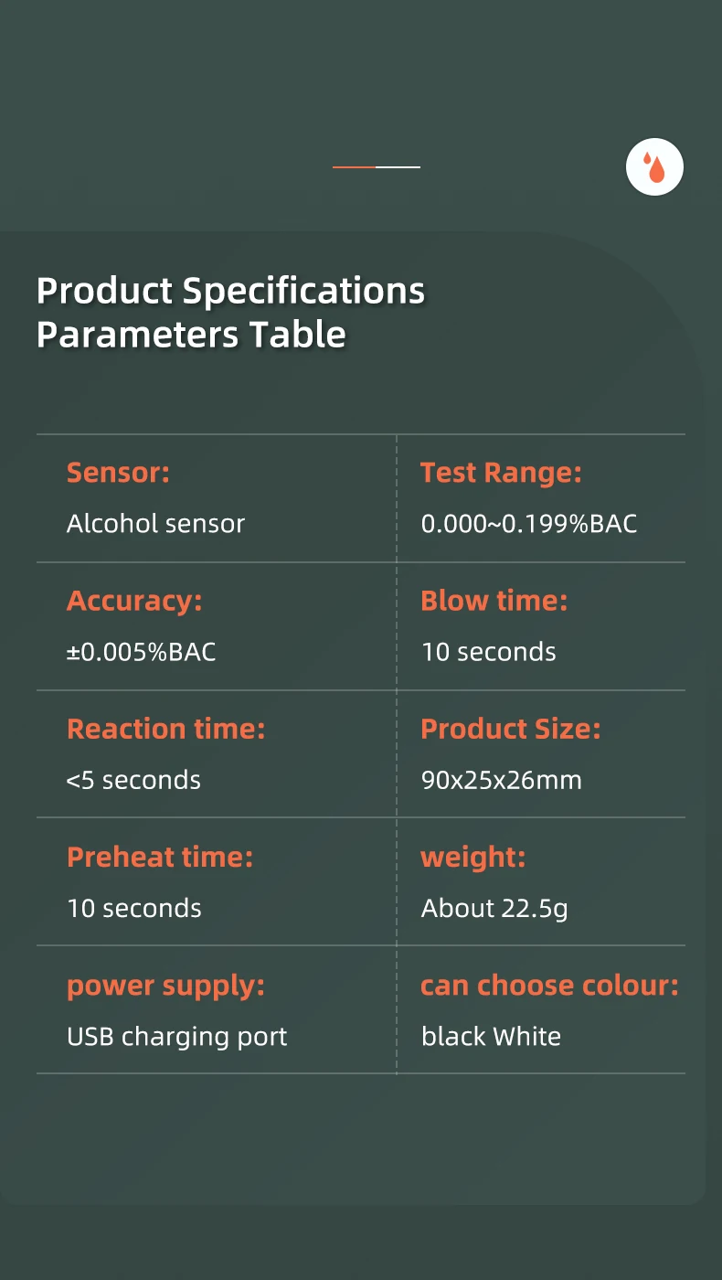This screenshot has width=722, height=1280.
Task: Select the Accuracy label
Action: click(x=134, y=601)
